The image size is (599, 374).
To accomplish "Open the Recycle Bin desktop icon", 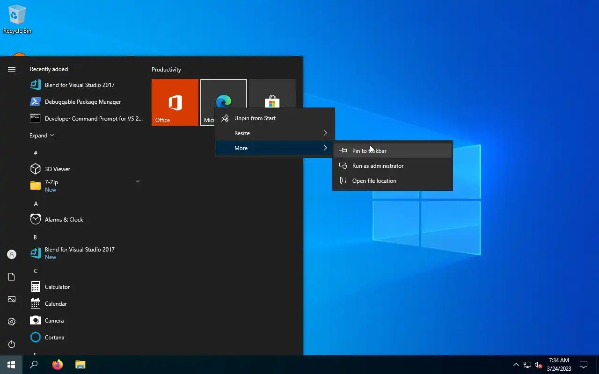I will coord(17,19).
